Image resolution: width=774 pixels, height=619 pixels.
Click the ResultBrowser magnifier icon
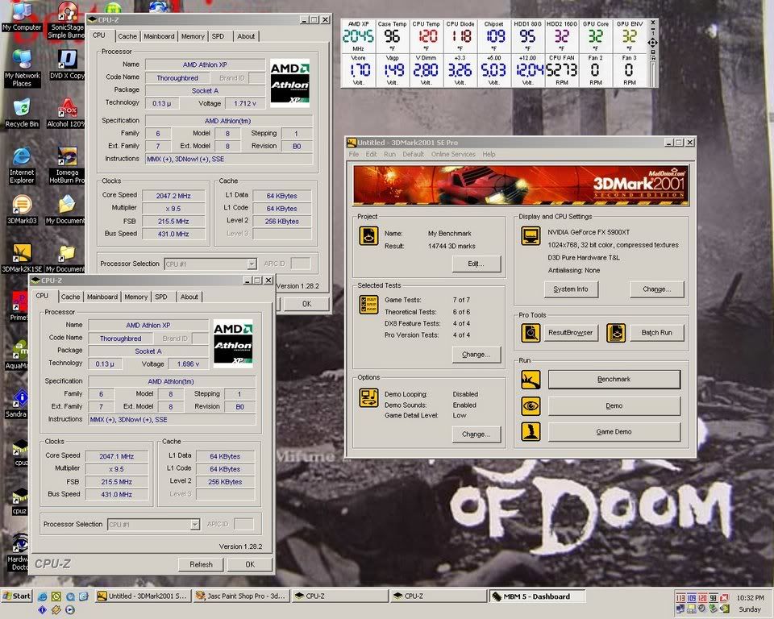531,333
